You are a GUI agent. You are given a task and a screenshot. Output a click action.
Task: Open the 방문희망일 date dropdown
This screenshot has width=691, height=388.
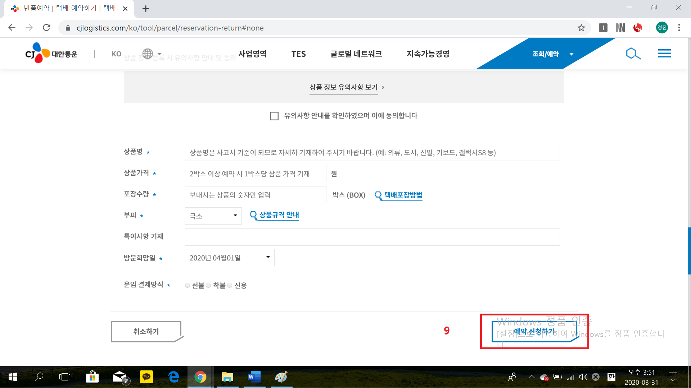coord(230,258)
